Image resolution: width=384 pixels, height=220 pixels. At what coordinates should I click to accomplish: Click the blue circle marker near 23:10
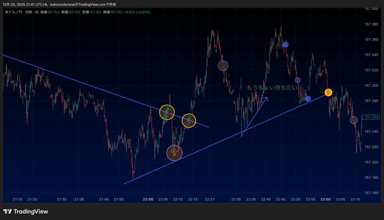(x=354, y=120)
